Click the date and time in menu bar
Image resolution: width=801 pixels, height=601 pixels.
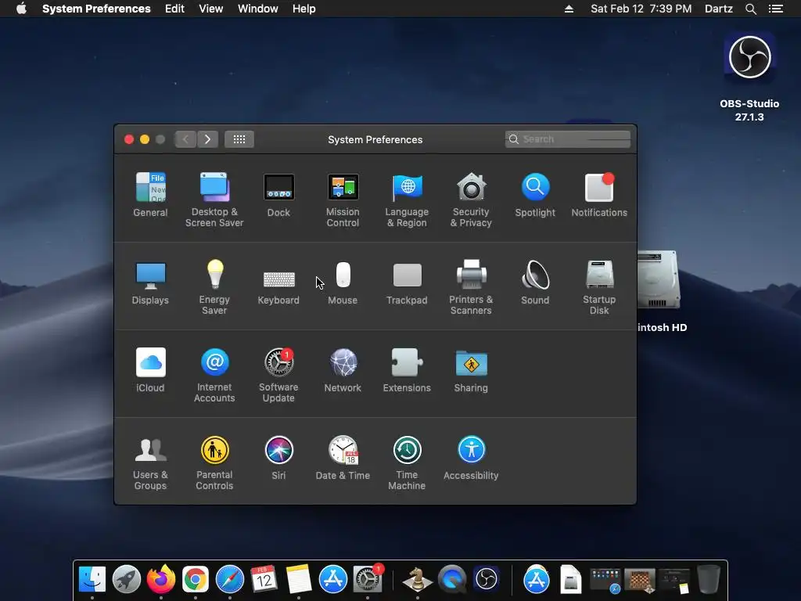tap(641, 9)
